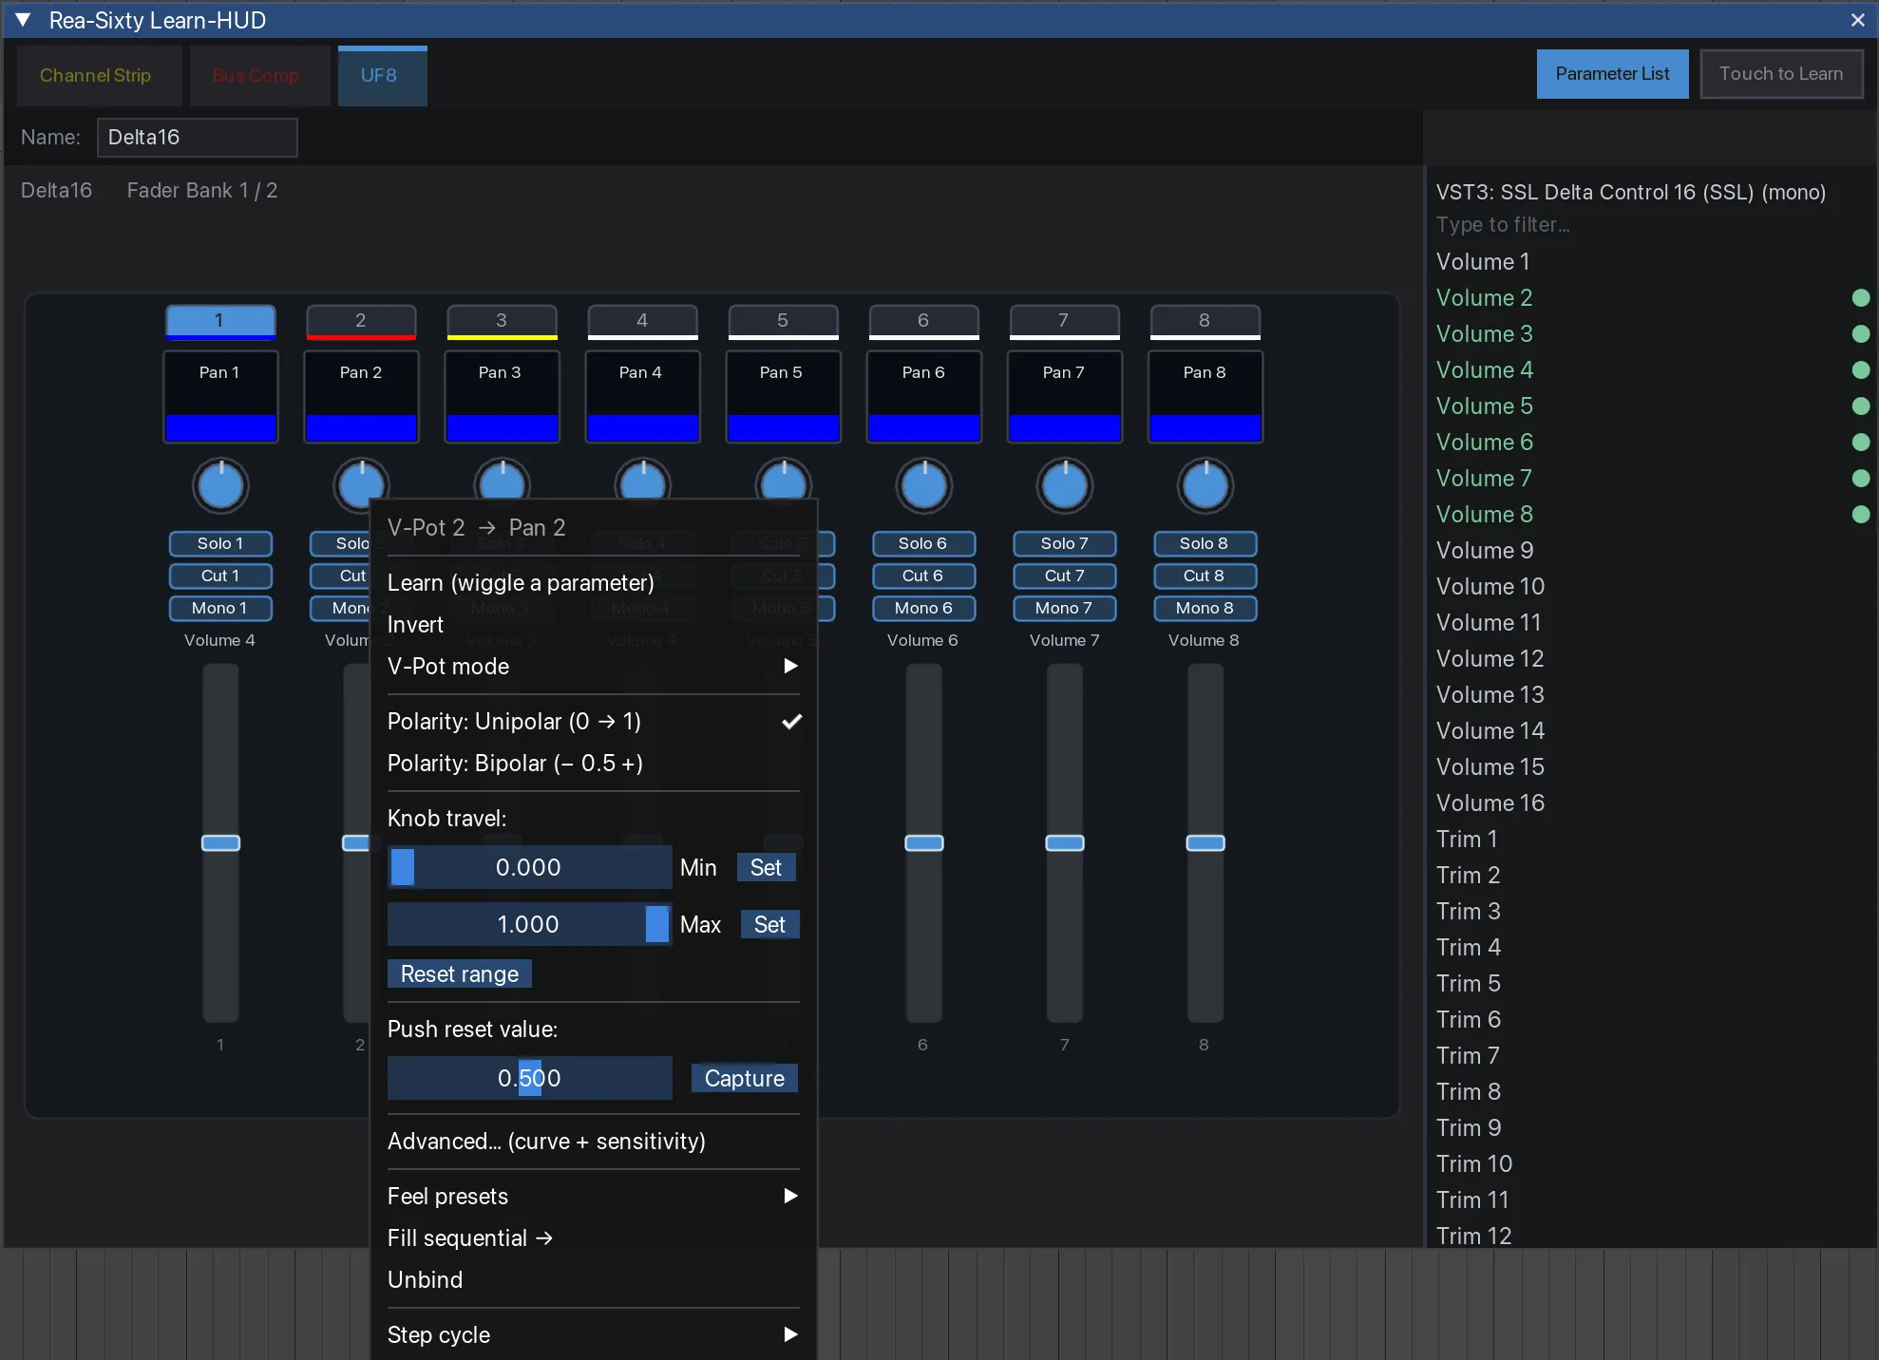The width and height of the screenshot is (1879, 1360).
Task: Toggle the Solo 1 button
Action: point(220,543)
